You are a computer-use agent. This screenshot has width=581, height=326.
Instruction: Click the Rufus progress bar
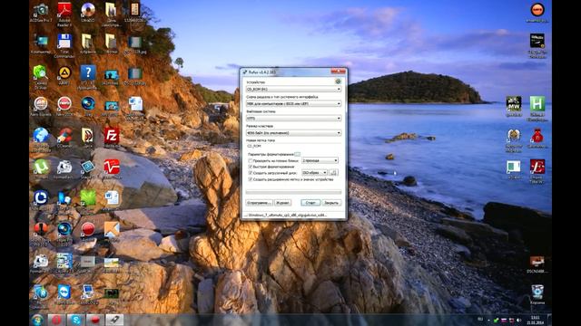pos(293,192)
